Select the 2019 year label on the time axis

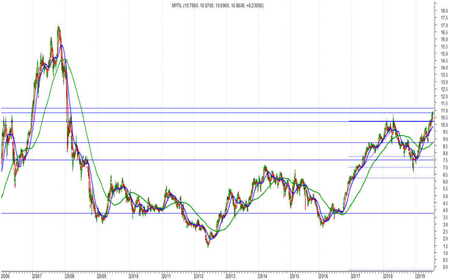pyautogui.click(x=421, y=276)
